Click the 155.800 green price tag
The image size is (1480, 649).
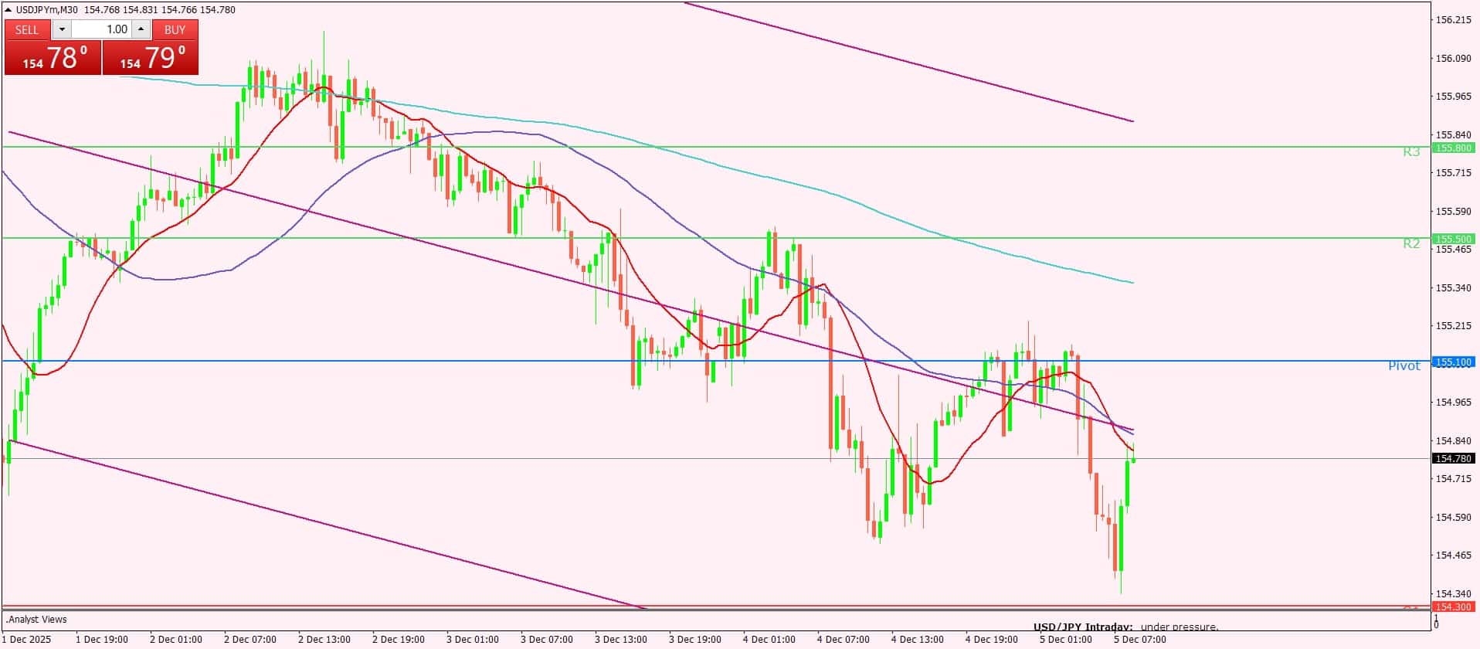pos(1453,148)
